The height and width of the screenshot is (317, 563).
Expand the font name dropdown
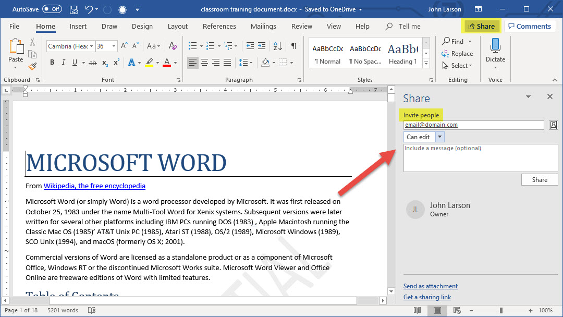click(x=91, y=46)
